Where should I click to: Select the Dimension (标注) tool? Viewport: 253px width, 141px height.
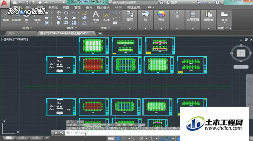coord(106,16)
